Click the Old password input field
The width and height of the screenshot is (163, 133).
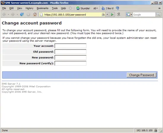pos(71,52)
